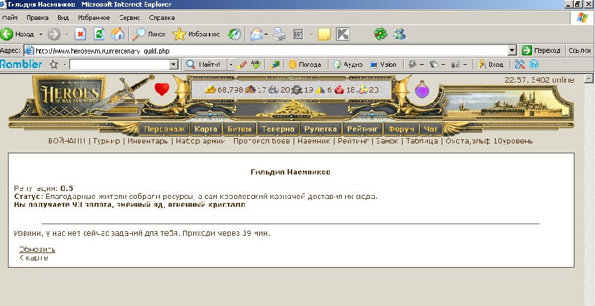Screen dimensions: 595x306
Task: Switch to the Битвы game tab
Action: pyautogui.click(x=239, y=129)
